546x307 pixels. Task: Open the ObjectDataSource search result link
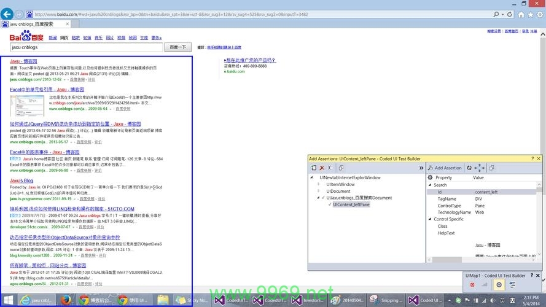coord(64,238)
